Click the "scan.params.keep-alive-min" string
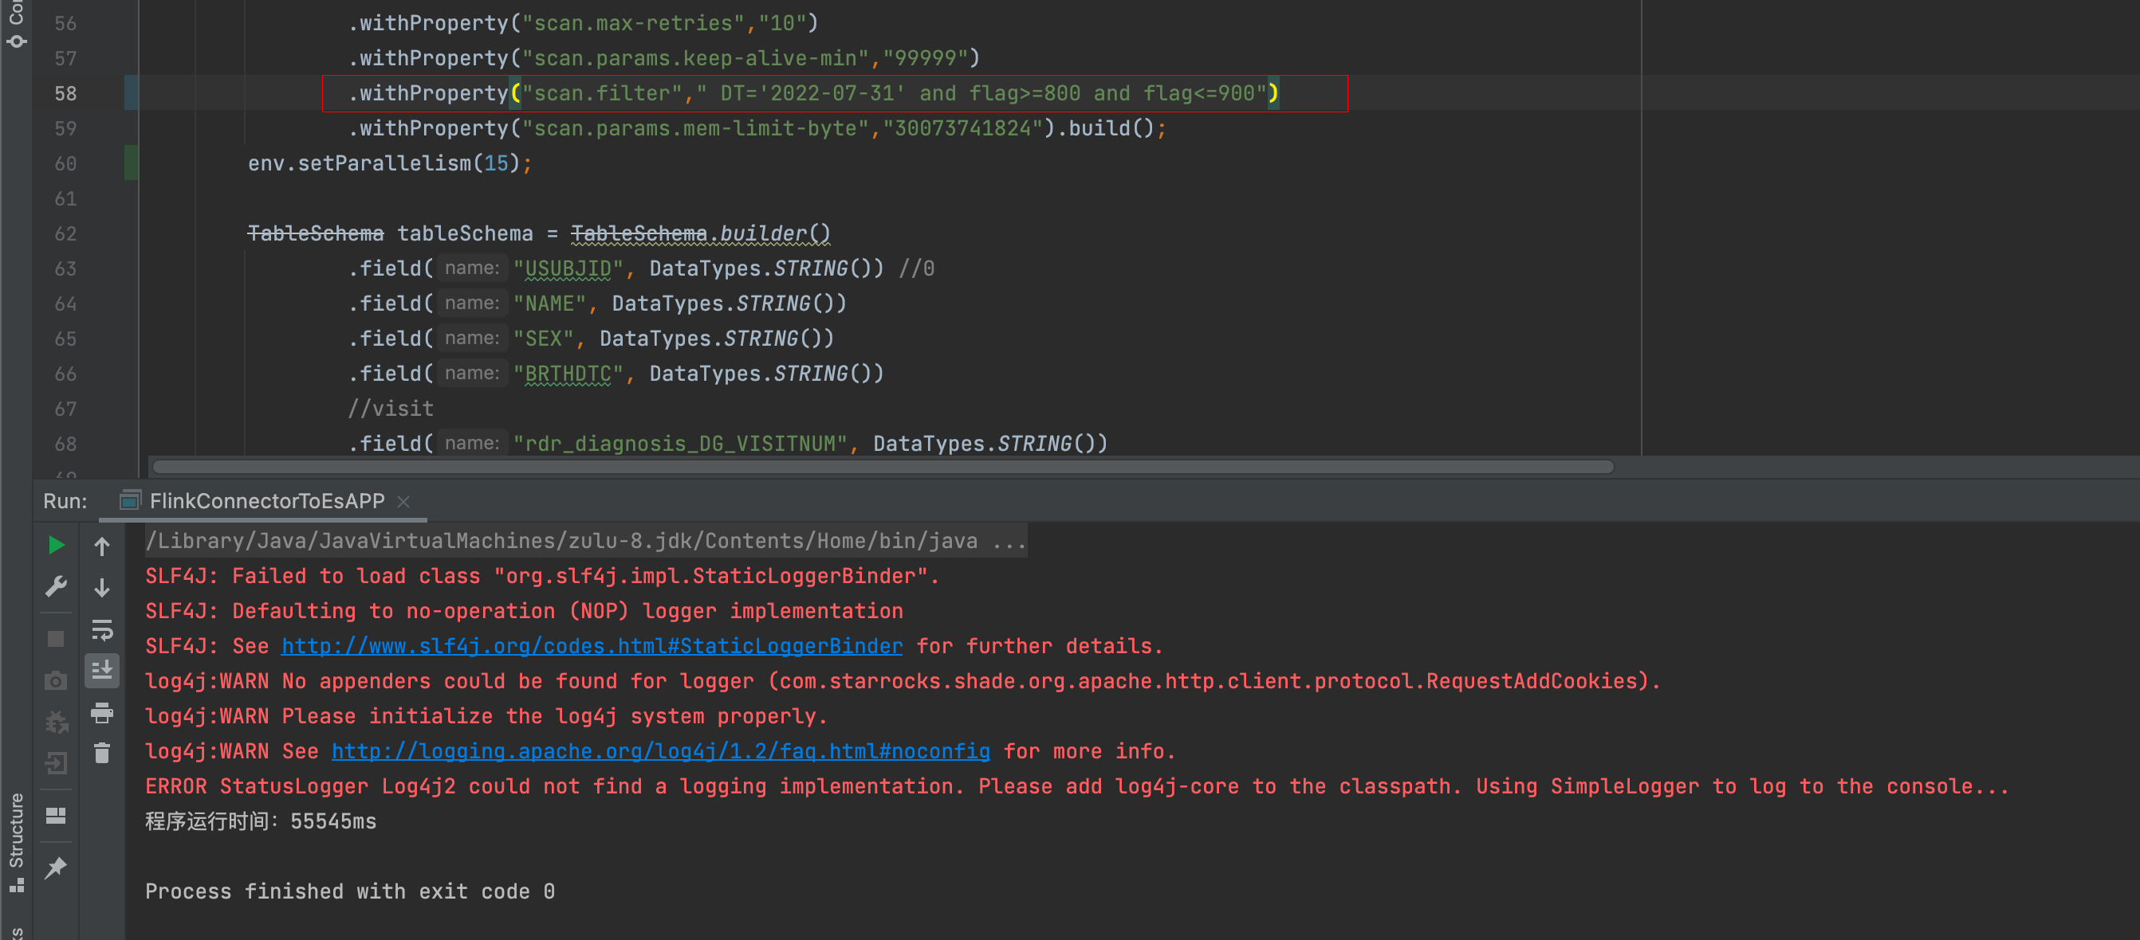 point(695,58)
